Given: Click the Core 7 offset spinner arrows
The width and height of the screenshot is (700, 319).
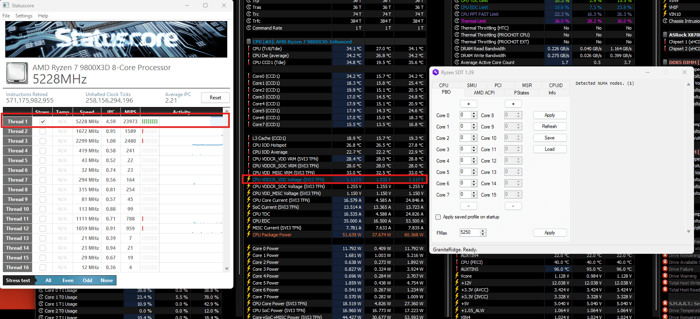Looking at the screenshot, I should tap(474, 195).
